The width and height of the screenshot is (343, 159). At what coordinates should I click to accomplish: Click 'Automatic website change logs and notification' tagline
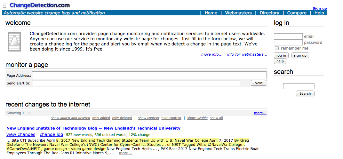(x=54, y=13)
